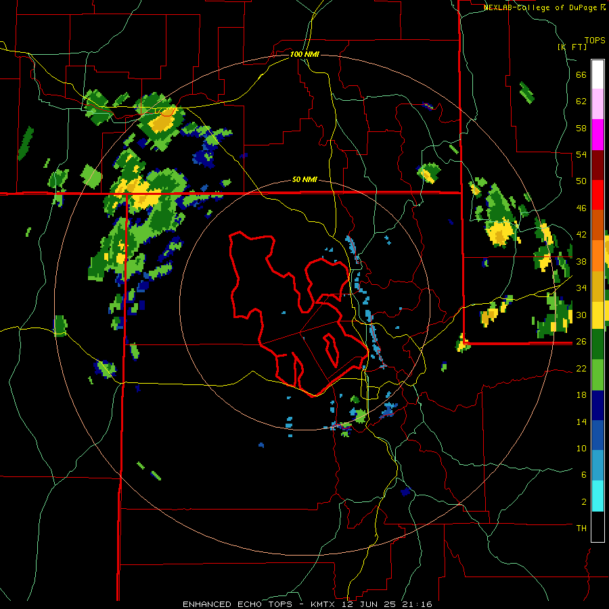Viewport: 609px width, 609px height.
Task: Click the dark orange 46 kft legend swatch
Action: 597,225
